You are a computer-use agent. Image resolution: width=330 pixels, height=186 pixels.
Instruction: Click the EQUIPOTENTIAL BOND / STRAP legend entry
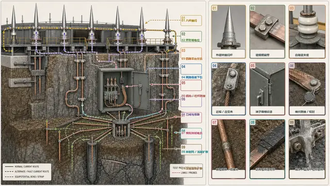24,177
